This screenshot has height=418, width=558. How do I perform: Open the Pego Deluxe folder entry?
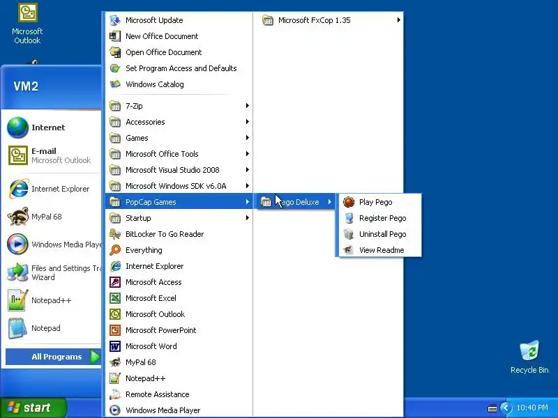(296, 202)
